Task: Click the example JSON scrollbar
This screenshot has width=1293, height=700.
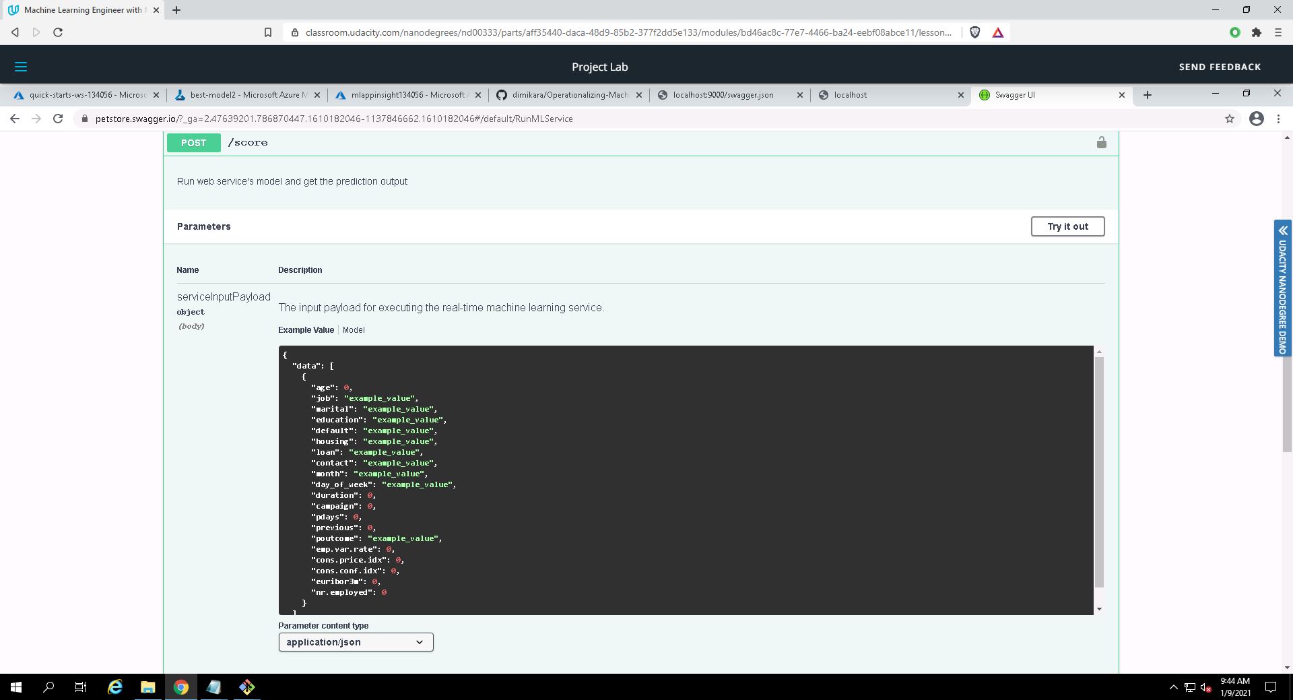Action: pos(1099,472)
